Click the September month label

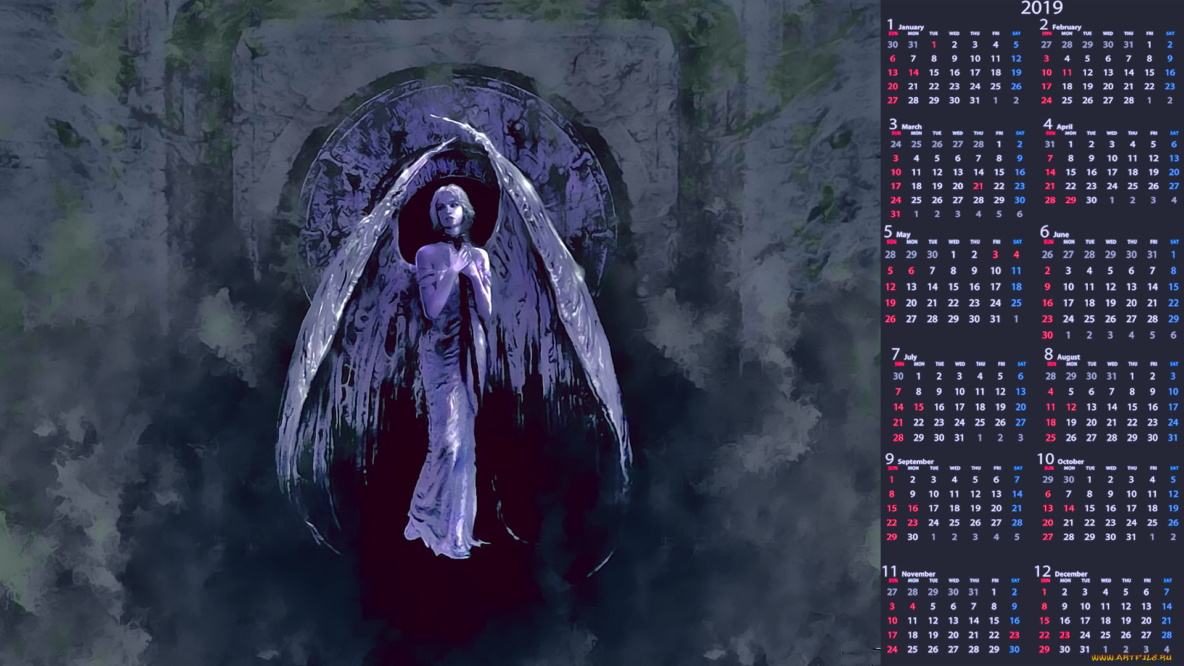[915, 461]
